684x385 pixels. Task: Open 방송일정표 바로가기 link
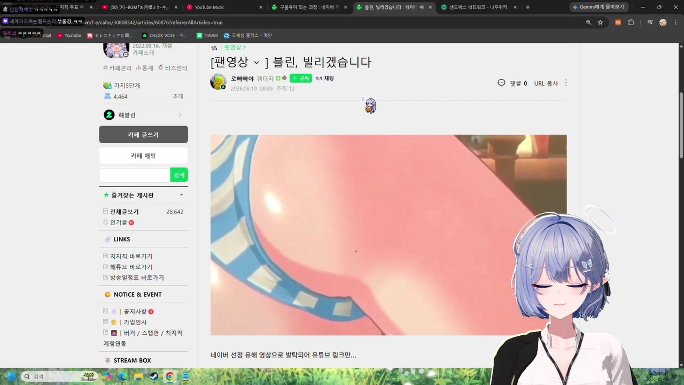pos(137,277)
